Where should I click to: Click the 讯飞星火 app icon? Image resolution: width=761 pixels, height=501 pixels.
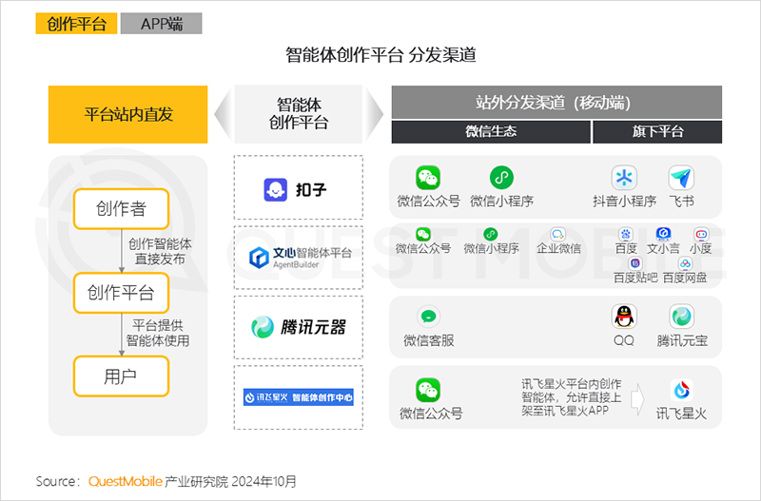[x=681, y=390]
